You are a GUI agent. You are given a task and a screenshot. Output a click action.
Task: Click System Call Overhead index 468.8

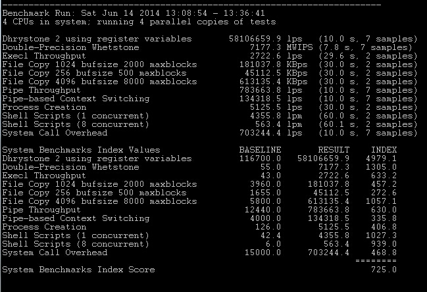click(x=384, y=253)
